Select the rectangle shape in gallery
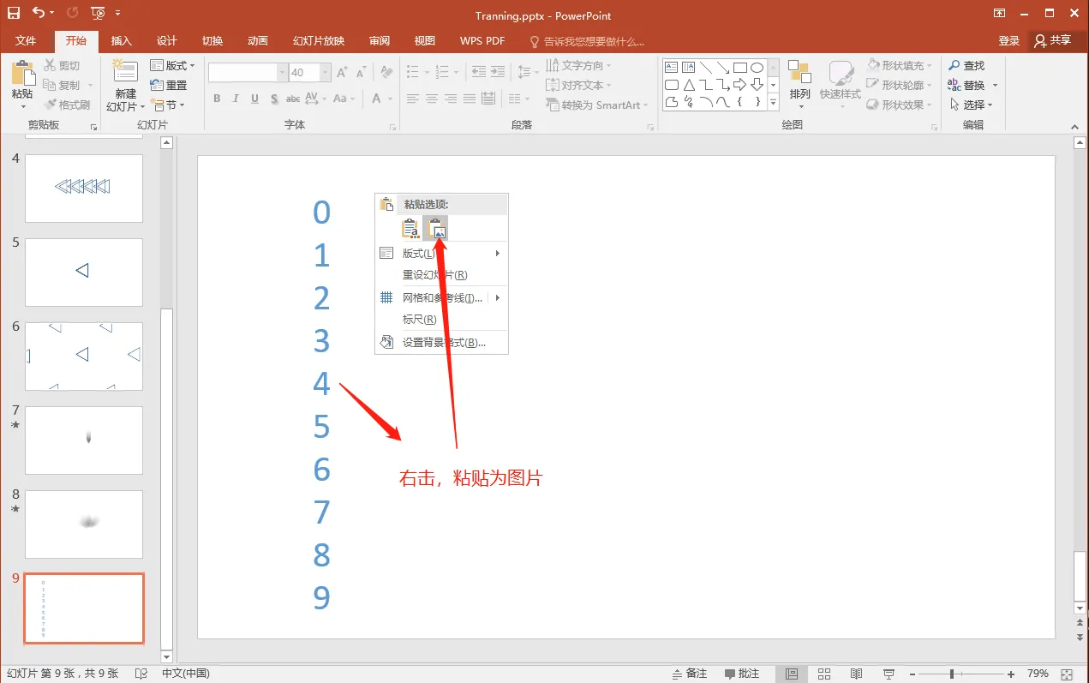 coord(740,68)
